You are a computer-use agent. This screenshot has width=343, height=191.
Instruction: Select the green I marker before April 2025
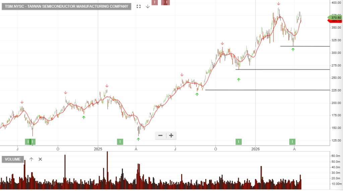coord(120,142)
